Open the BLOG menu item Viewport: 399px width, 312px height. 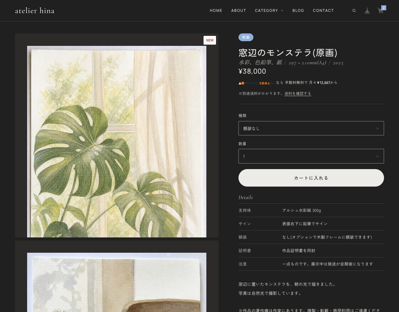coord(298,11)
